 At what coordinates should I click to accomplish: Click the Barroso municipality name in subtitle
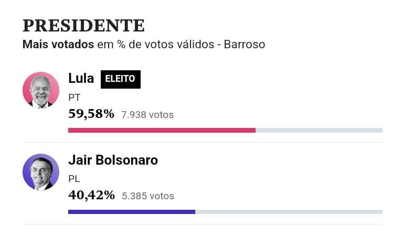tap(245, 45)
